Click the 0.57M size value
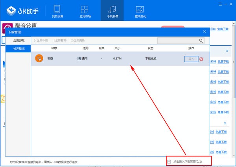This screenshot has height=167, width=236. pyautogui.click(x=117, y=58)
